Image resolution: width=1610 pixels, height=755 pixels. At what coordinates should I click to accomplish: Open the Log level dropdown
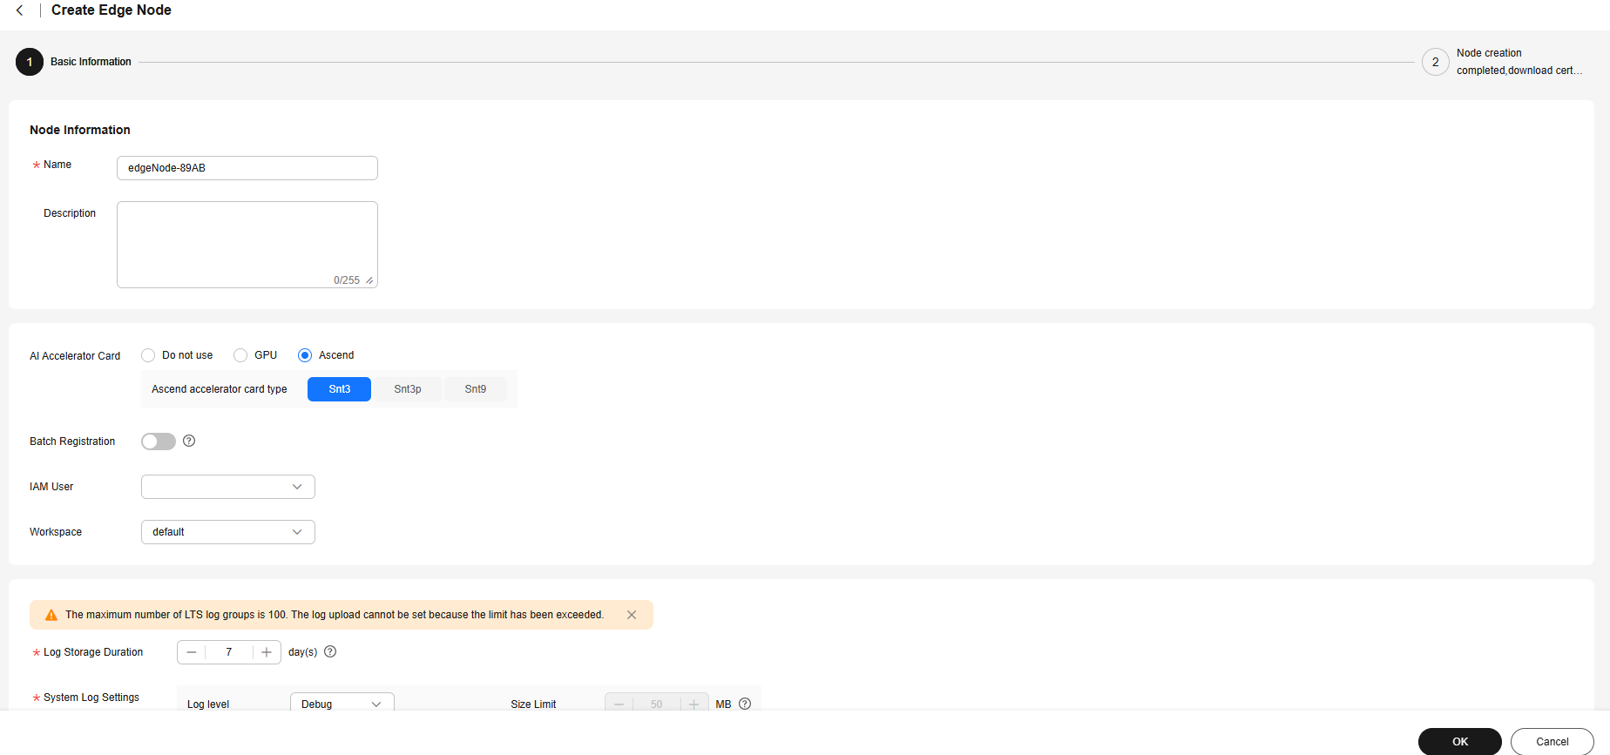tap(342, 704)
